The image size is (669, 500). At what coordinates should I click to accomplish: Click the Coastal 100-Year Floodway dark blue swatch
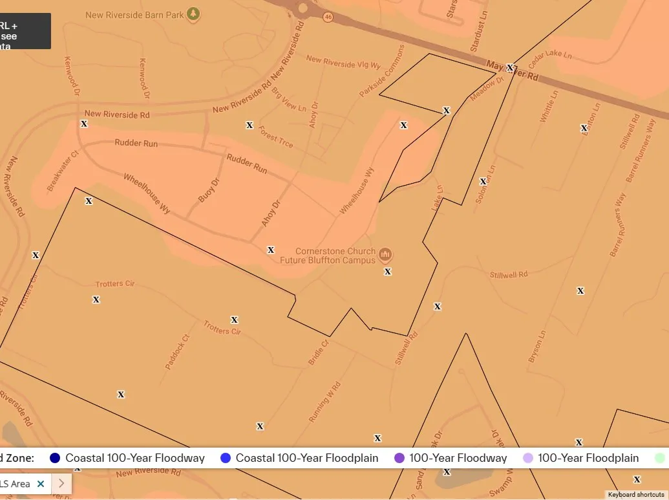coord(55,458)
